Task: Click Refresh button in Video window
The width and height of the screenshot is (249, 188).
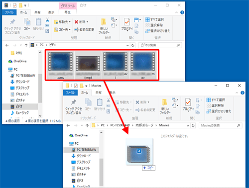Action: [132, 45]
